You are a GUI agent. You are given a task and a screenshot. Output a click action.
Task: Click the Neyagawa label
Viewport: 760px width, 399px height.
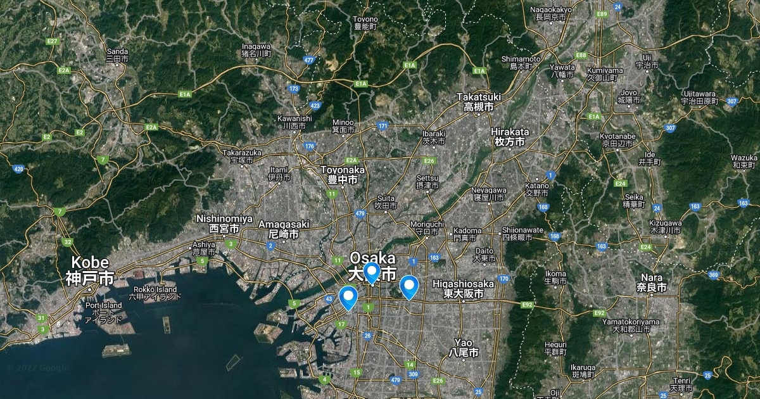coord(490,194)
